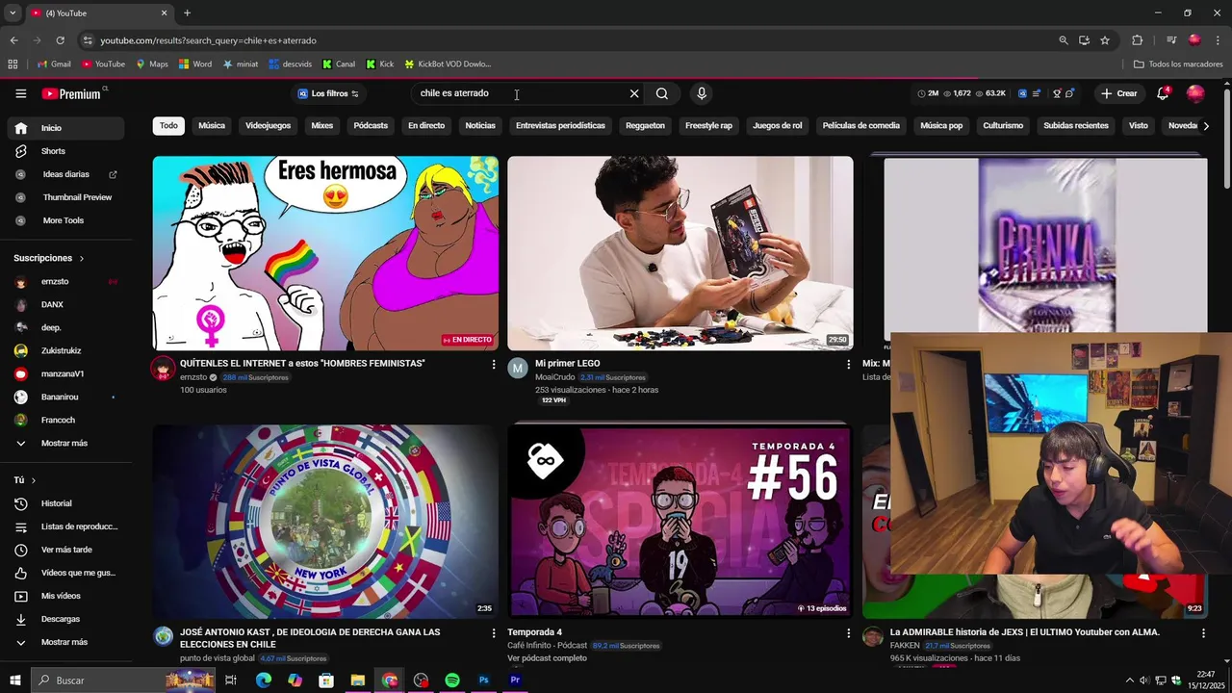Open the HOMBRES FEMINISTAS livestream thumbnail
1232x693 pixels.
(325, 253)
